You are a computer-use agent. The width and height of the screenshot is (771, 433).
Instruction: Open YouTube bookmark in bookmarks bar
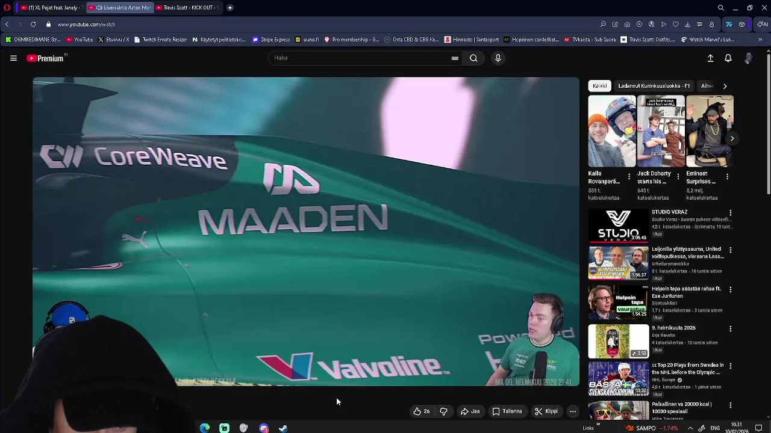80,40
